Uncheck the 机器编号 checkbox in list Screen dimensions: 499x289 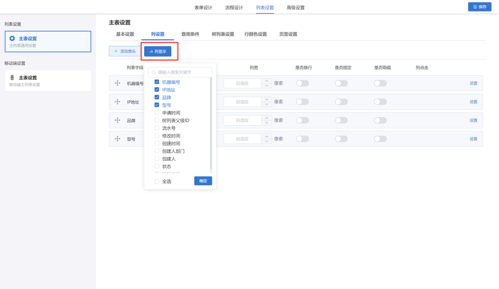pyautogui.click(x=157, y=82)
